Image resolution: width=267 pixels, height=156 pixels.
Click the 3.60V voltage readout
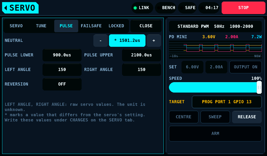tap(209, 37)
